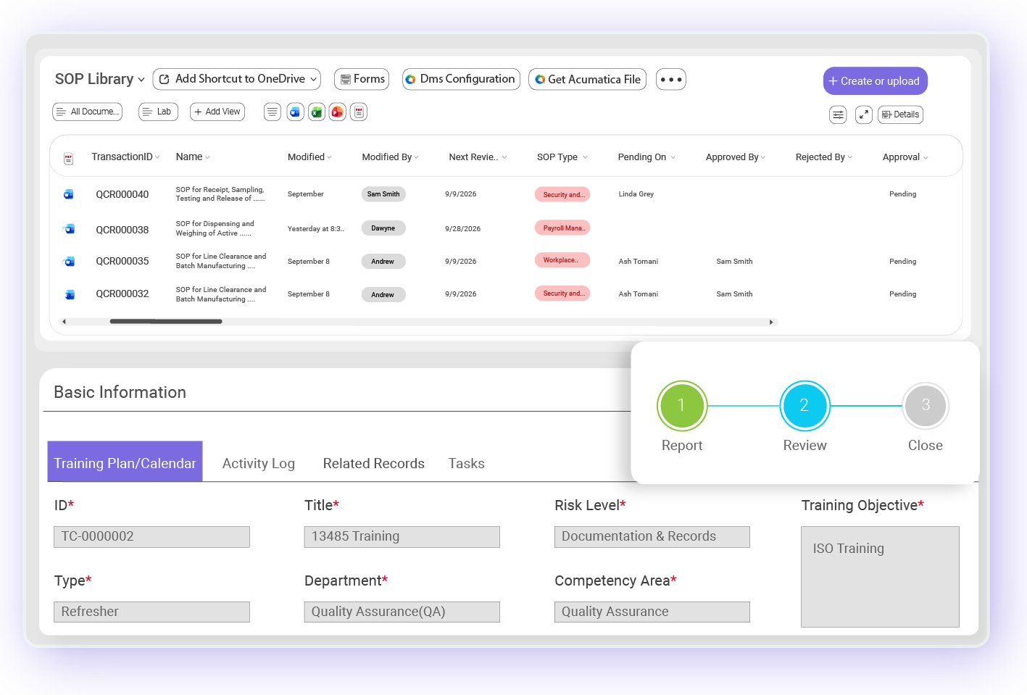Click the Training Objective text area
The height and width of the screenshot is (695, 1027).
point(880,577)
